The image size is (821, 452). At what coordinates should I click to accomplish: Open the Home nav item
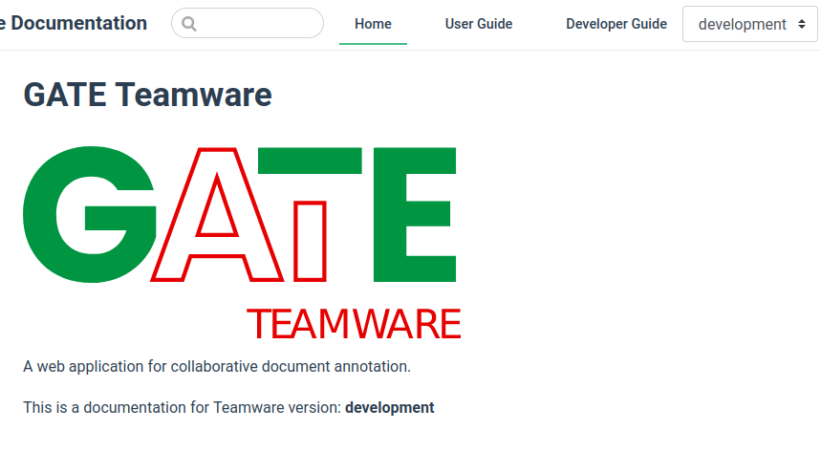coord(373,24)
